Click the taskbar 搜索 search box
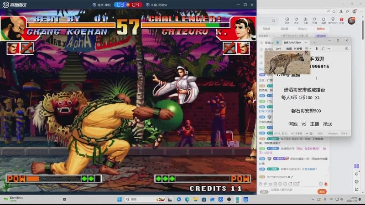 pos(145,200)
